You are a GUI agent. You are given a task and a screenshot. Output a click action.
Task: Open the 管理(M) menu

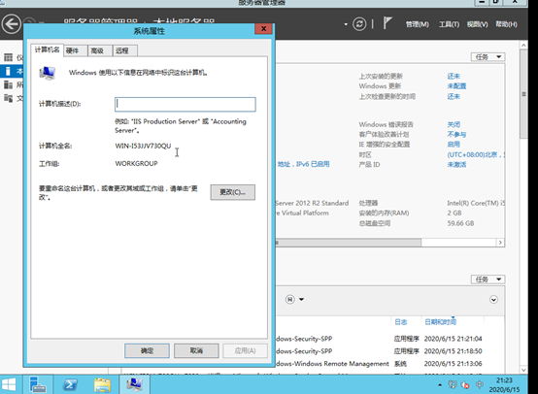[x=418, y=24]
